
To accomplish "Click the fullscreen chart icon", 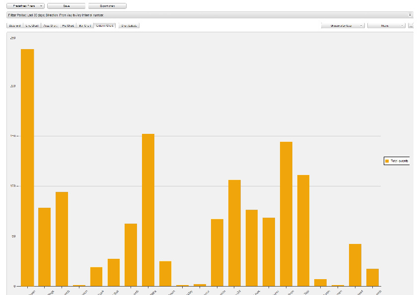I will (411, 25).
